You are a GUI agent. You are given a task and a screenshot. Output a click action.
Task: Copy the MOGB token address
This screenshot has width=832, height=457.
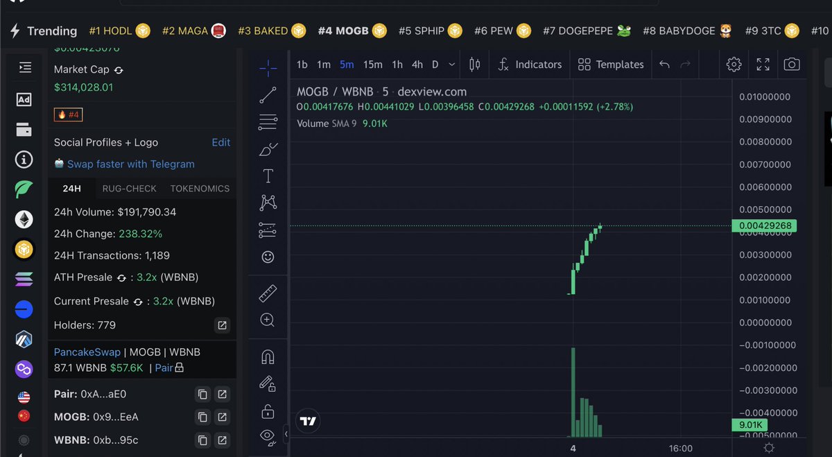[x=202, y=417]
